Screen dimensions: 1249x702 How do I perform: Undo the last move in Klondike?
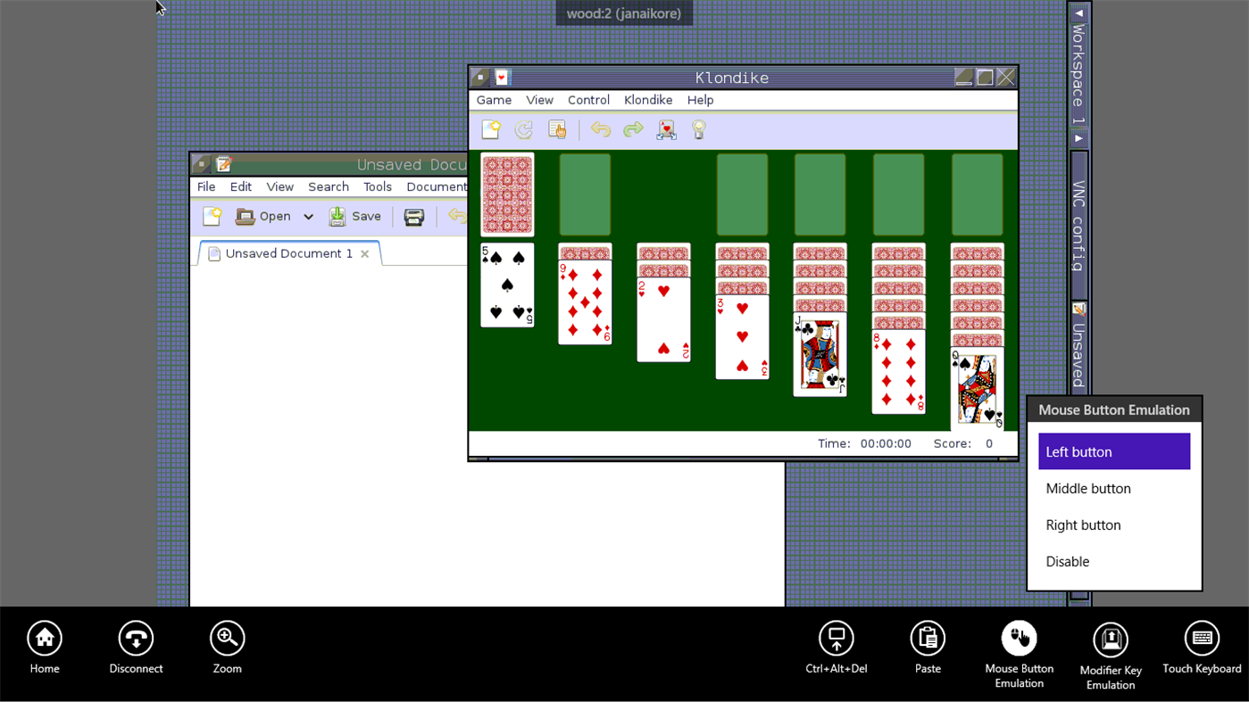pos(600,129)
